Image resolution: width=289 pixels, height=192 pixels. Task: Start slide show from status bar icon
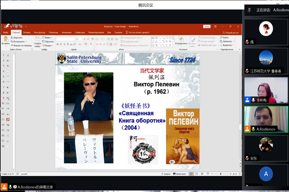208,174
